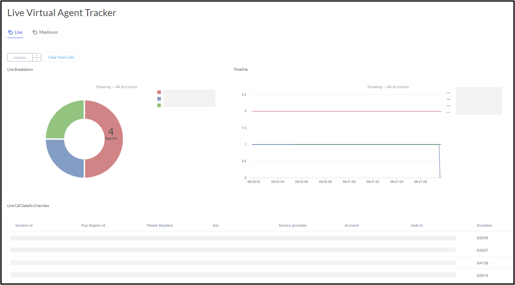Click the Phone Number column header
Screen dimensions: 515x285
click(x=160, y=225)
